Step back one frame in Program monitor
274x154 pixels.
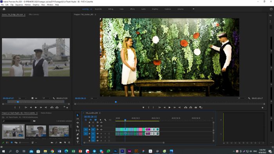164,107
